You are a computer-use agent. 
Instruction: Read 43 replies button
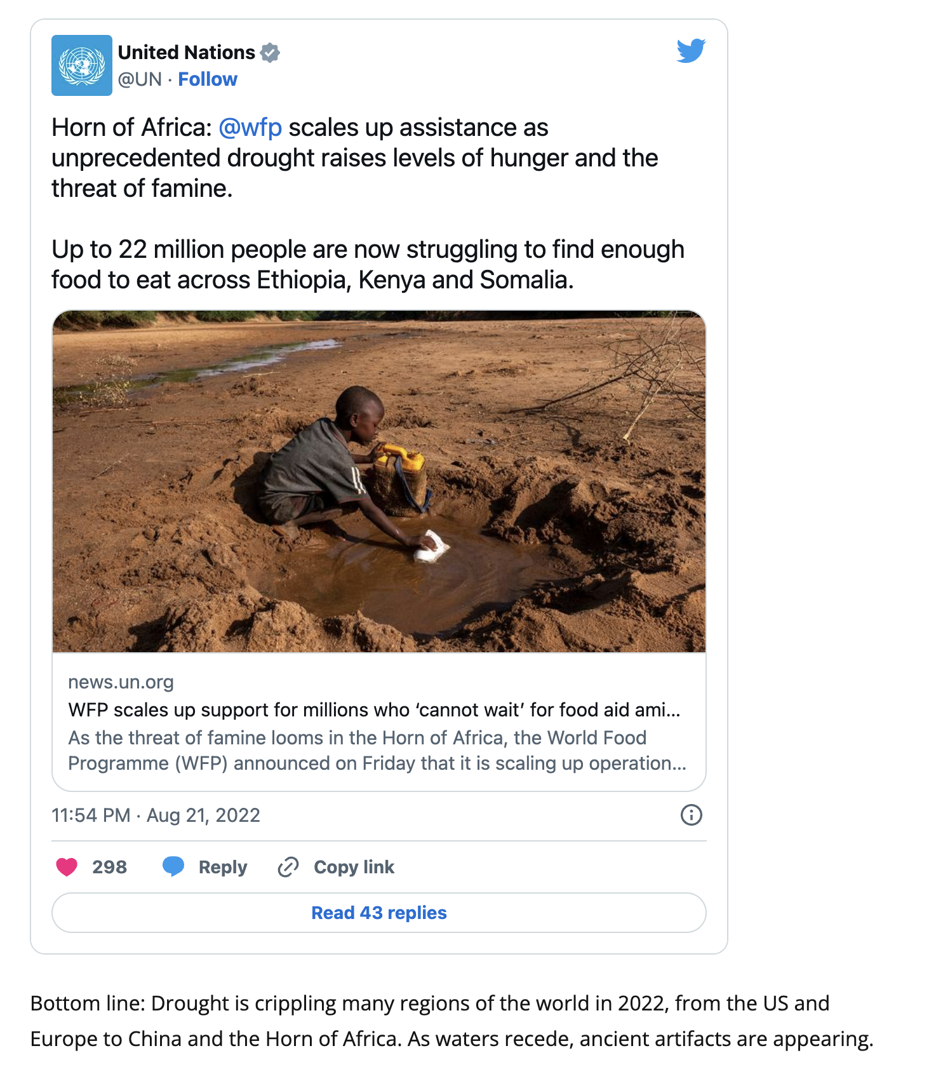point(379,913)
